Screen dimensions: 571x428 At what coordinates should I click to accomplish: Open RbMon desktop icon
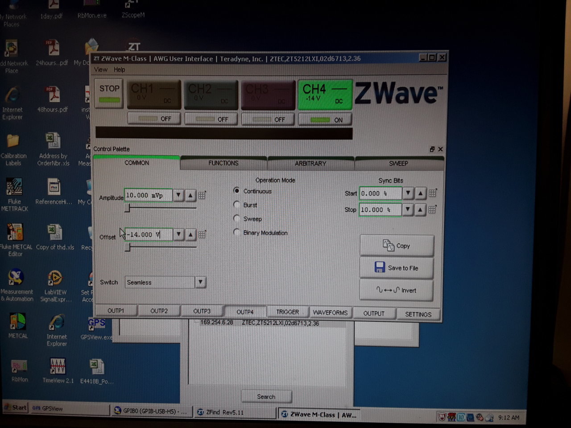[19, 371]
